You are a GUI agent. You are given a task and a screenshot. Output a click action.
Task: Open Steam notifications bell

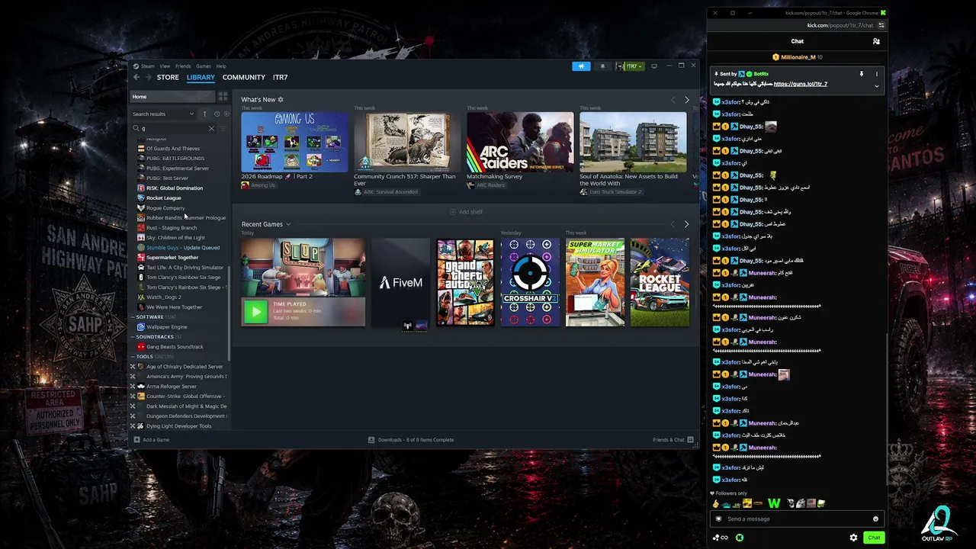[602, 66]
